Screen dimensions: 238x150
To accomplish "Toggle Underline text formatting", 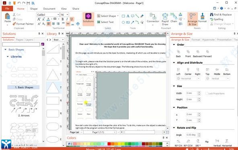I will point(72,19).
